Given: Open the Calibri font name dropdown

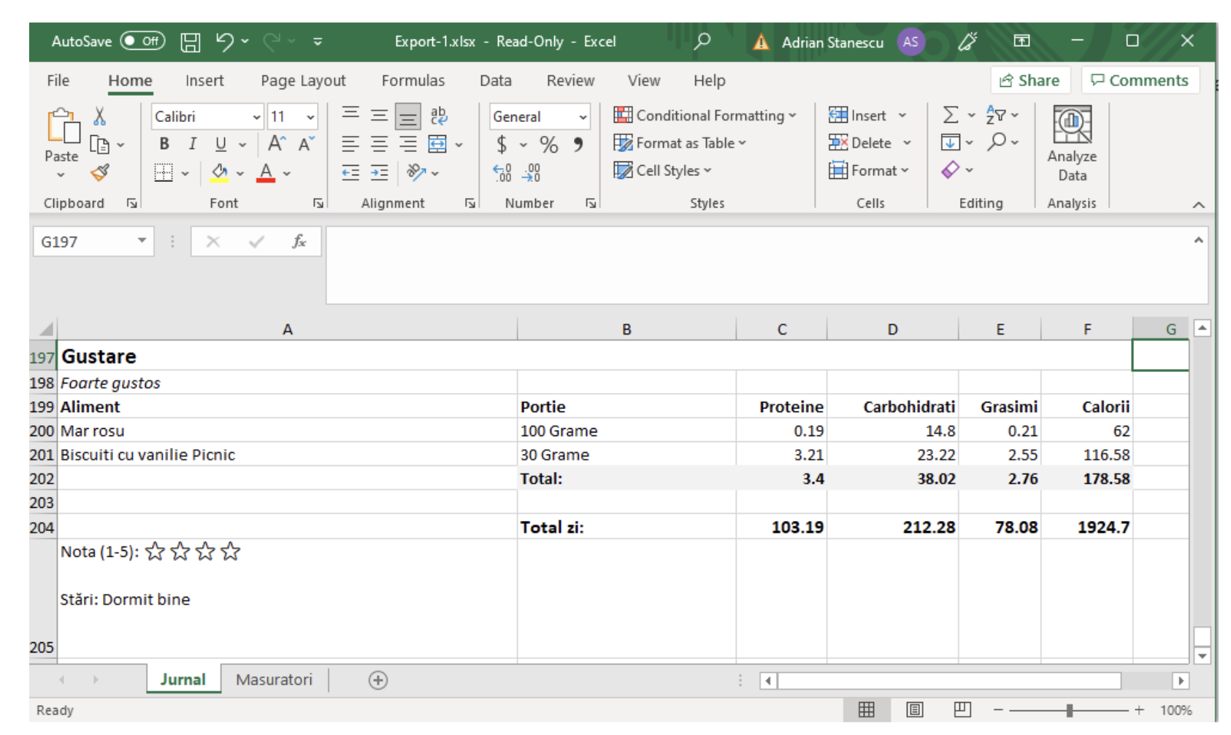Looking at the screenshot, I should (x=256, y=117).
